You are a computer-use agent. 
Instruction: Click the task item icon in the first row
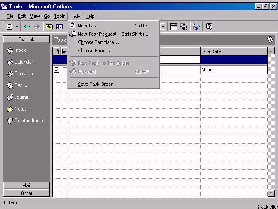point(56,70)
